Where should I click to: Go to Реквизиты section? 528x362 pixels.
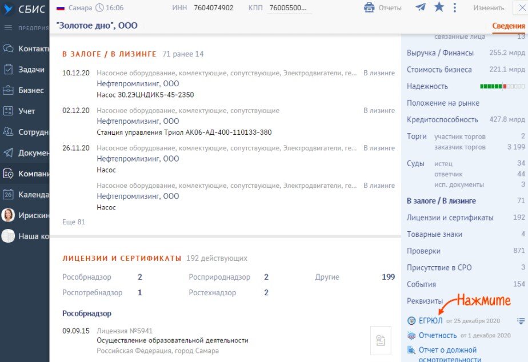pos(425,301)
